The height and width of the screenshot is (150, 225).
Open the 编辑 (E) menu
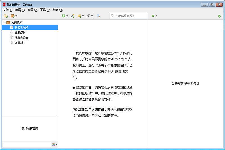pos(20,10)
